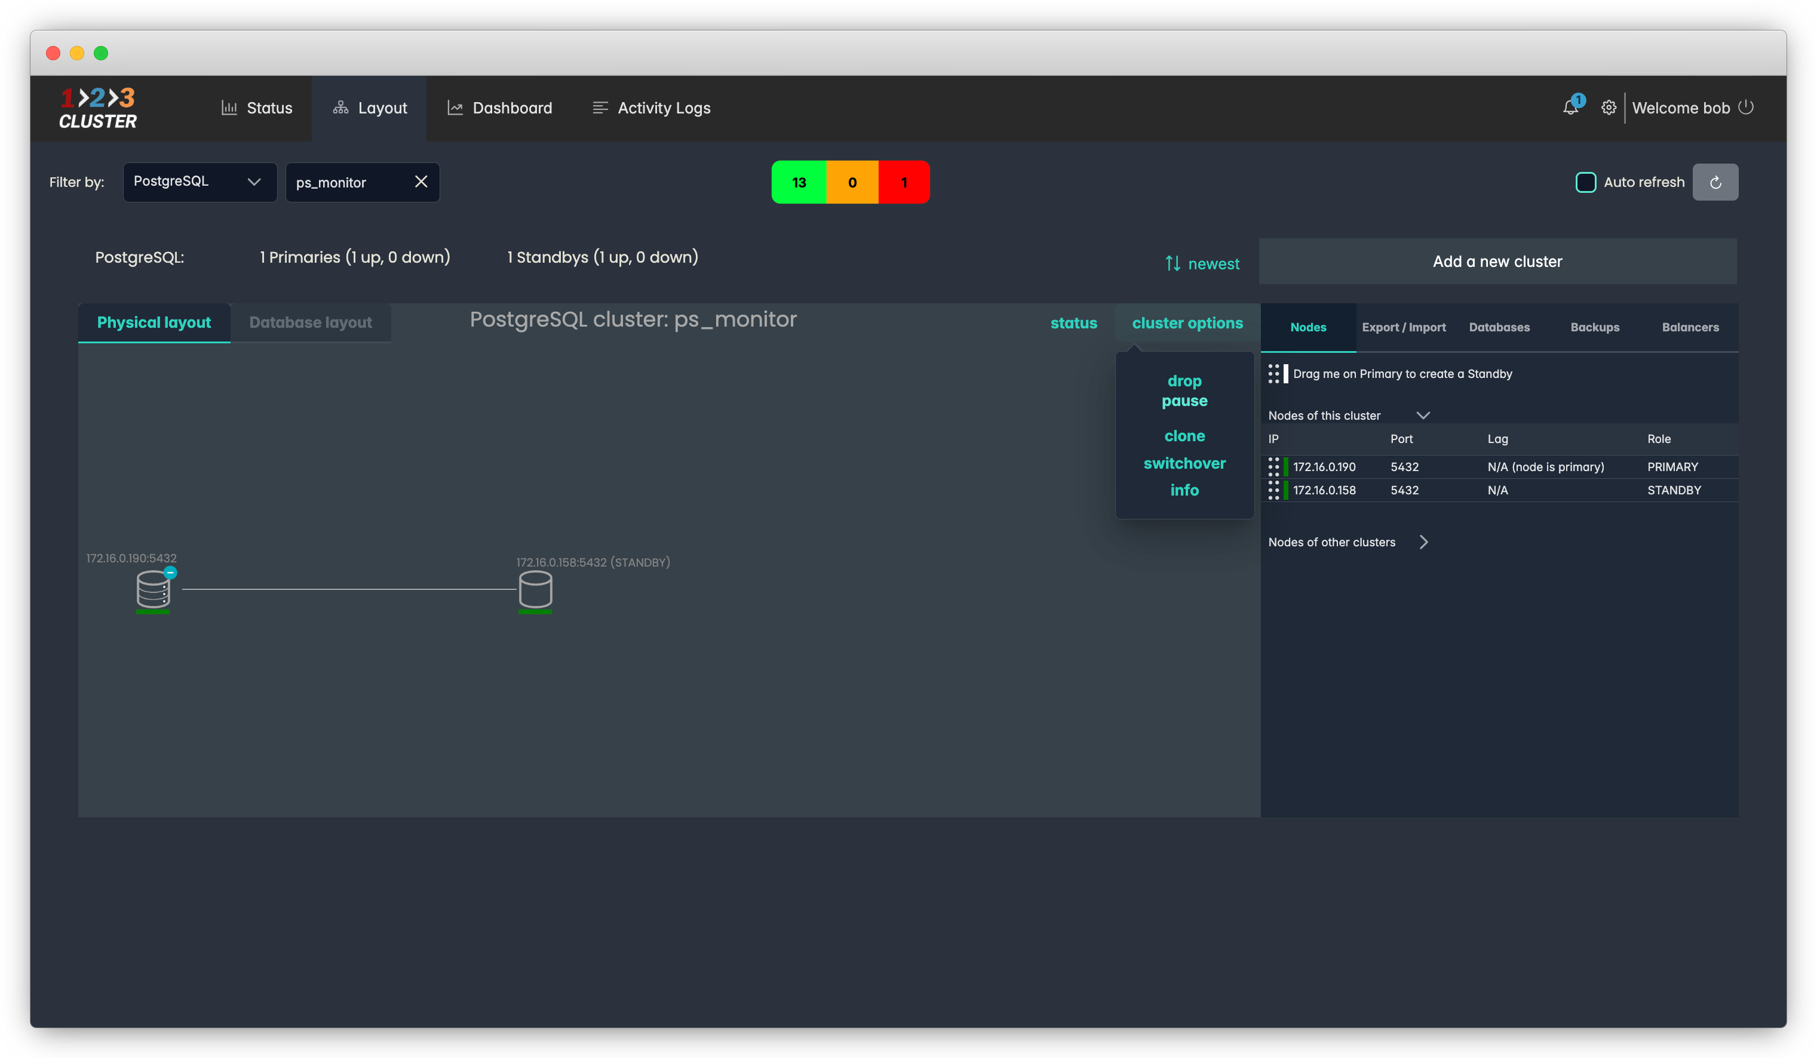The width and height of the screenshot is (1817, 1058).
Task: Switch to Database layout tab
Action: click(x=310, y=322)
